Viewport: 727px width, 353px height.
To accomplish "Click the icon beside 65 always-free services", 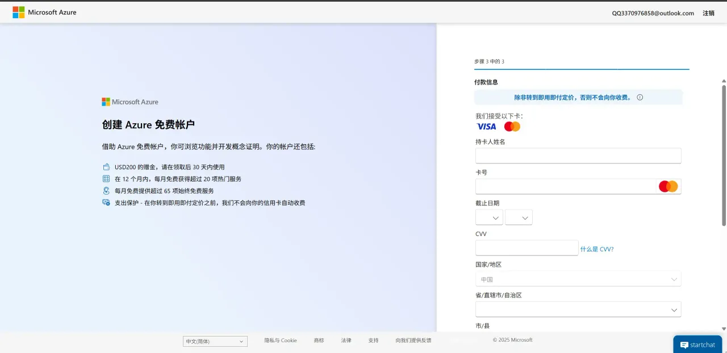I will 106,191.
